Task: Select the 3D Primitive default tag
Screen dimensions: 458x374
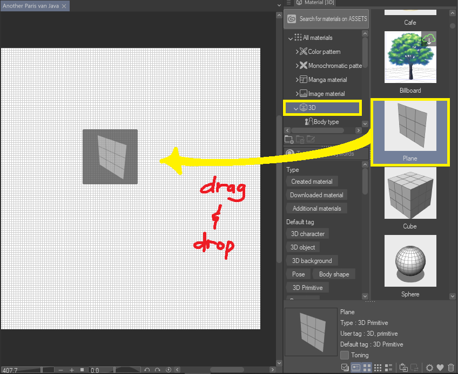Action: (307, 287)
